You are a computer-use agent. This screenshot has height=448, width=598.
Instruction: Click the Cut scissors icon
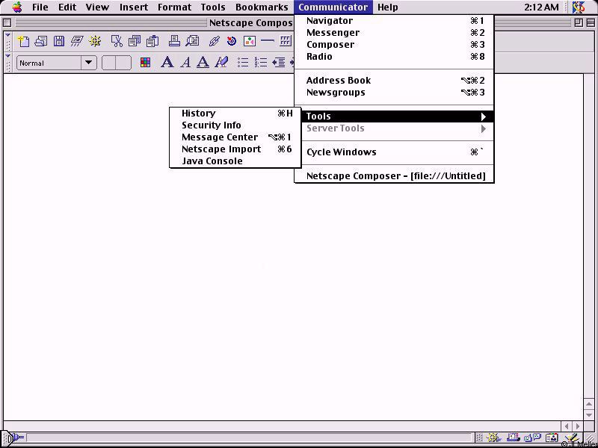117,41
